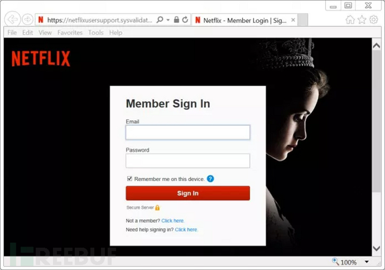Open the Favorites menu
Viewport: 385px width, 270px height.
(70, 33)
